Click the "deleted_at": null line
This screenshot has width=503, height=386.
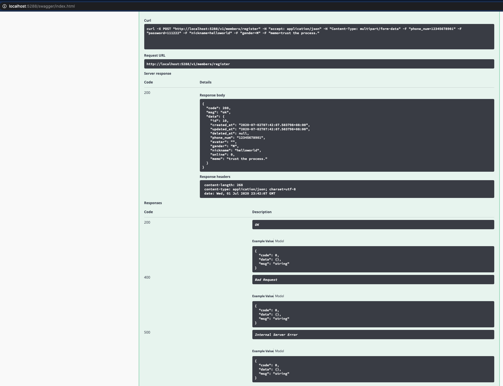(x=229, y=133)
